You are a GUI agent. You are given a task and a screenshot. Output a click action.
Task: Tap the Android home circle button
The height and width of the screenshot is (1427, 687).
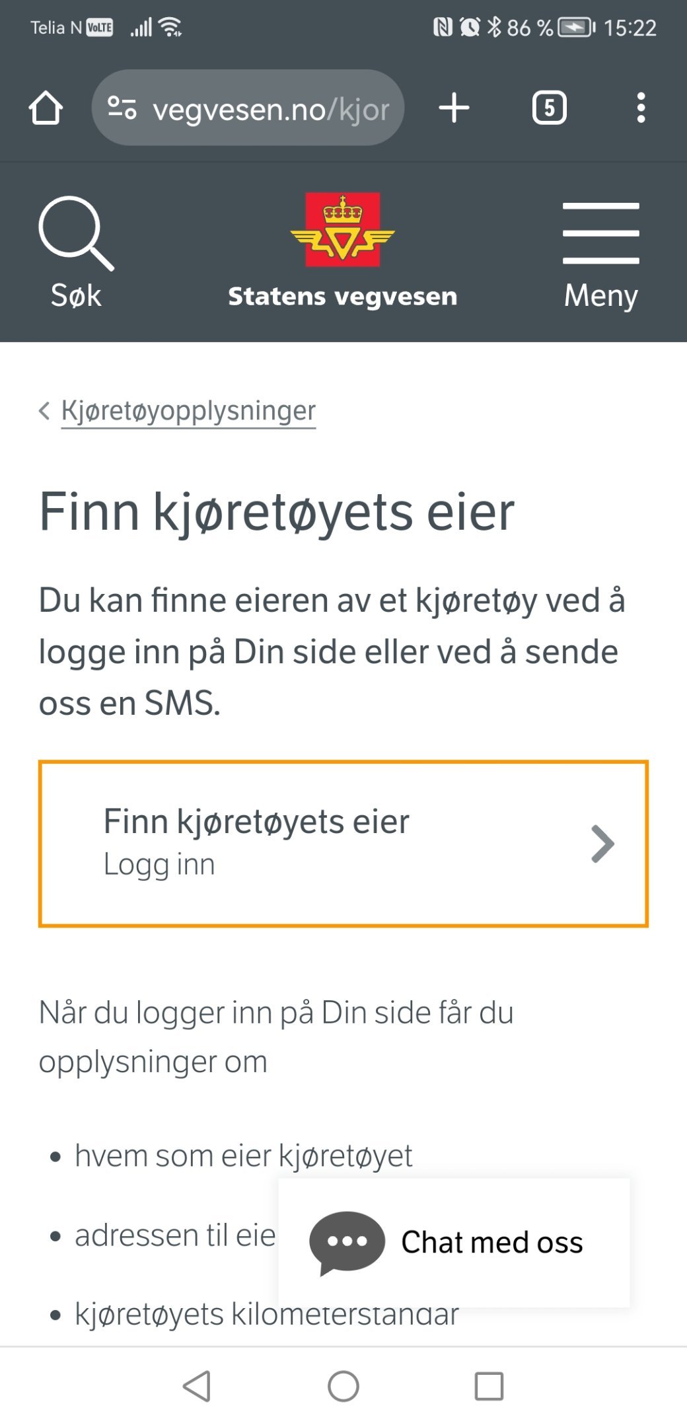tap(343, 1386)
